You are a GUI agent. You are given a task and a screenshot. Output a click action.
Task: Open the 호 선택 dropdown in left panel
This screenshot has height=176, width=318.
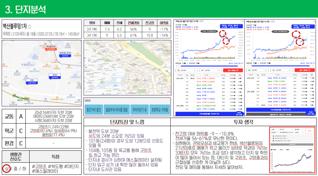point(210,70)
